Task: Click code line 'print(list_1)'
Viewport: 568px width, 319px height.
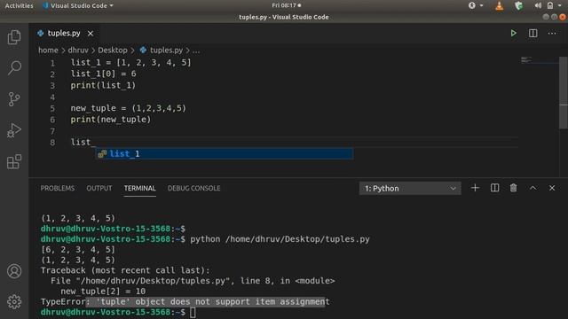Action: 103,85
